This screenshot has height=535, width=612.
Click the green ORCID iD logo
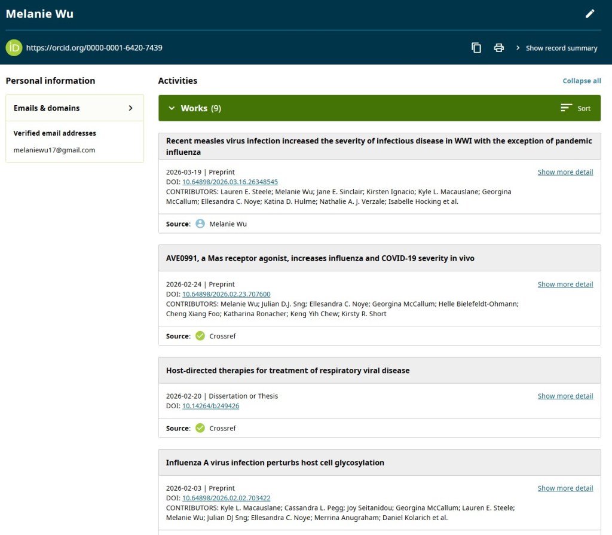(14, 48)
